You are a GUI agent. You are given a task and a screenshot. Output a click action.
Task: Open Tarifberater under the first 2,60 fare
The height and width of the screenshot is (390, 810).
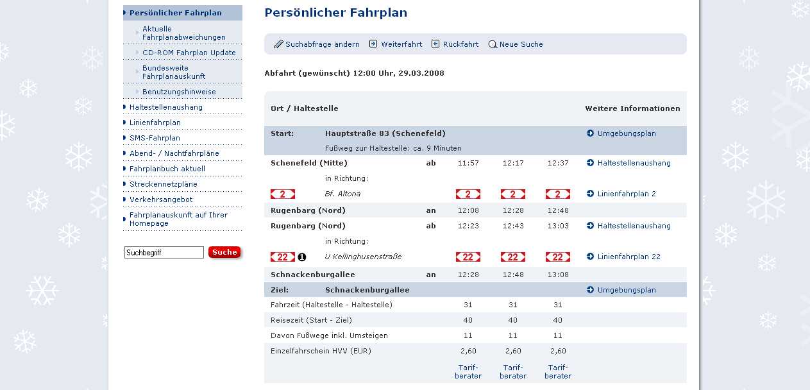click(468, 371)
